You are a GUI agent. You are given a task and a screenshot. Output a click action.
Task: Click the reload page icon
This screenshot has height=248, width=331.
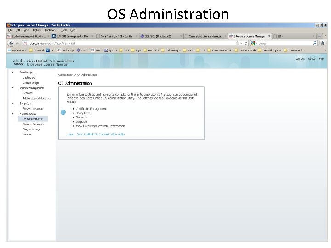tap(246, 43)
